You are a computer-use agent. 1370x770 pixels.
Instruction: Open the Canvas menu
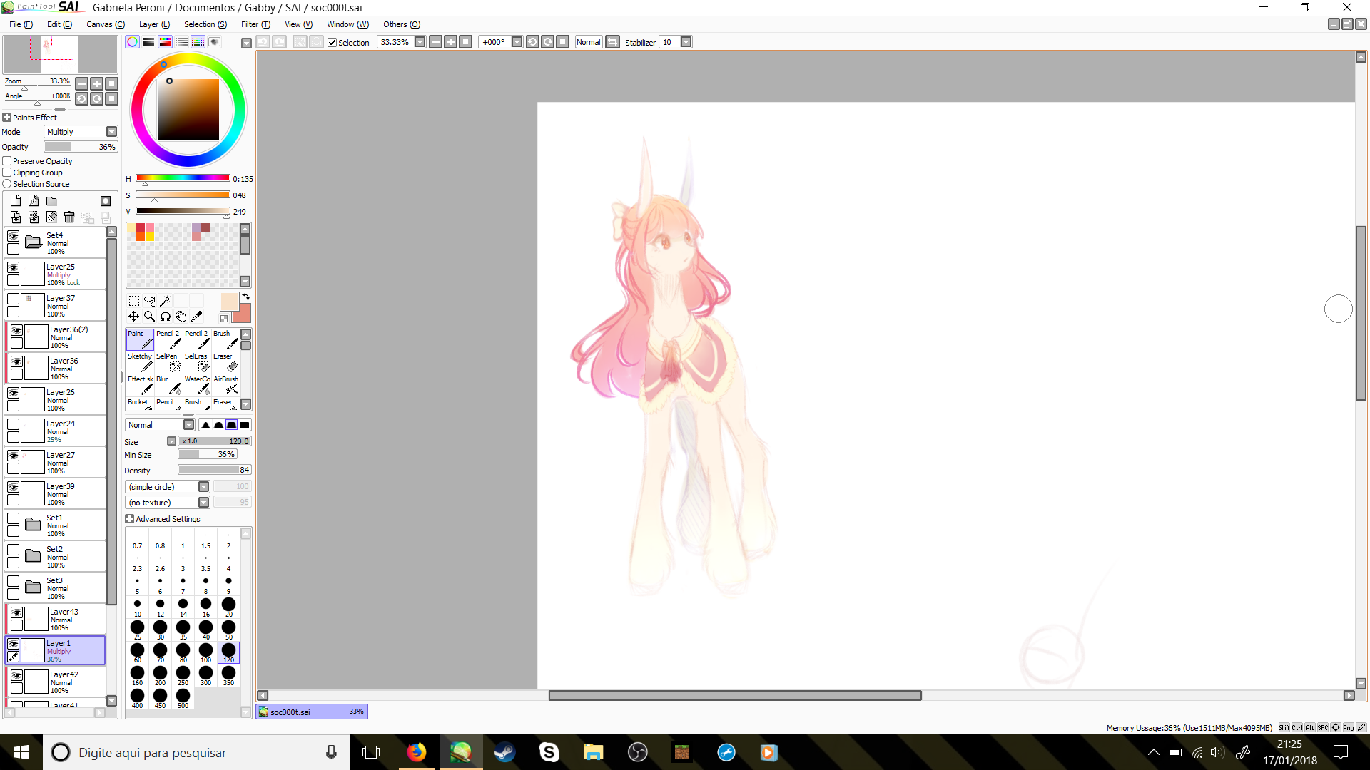point(105,24)
